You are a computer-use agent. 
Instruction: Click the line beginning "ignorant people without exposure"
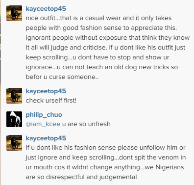click(108, 38)
